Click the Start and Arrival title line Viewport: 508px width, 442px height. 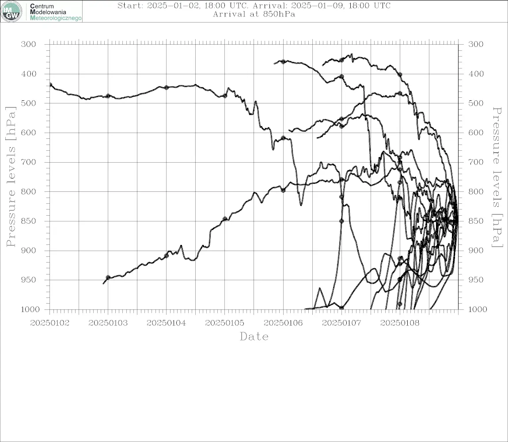(x=254, y=6)
